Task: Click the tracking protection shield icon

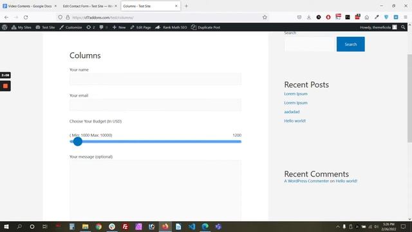Action: click(x=60, y=17)
